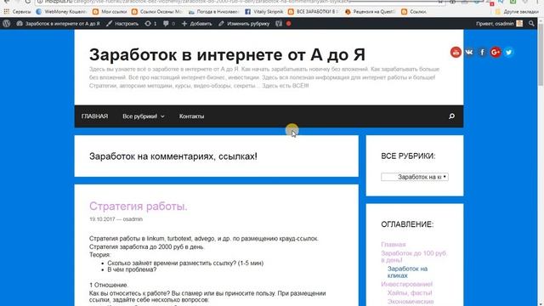The height and width of the screenshot is (306, 544).
Task: Click the 'ОГЛАВЛЕНИЕ:' widget heading
Action: pyautogui.click(x=407, y=224)
